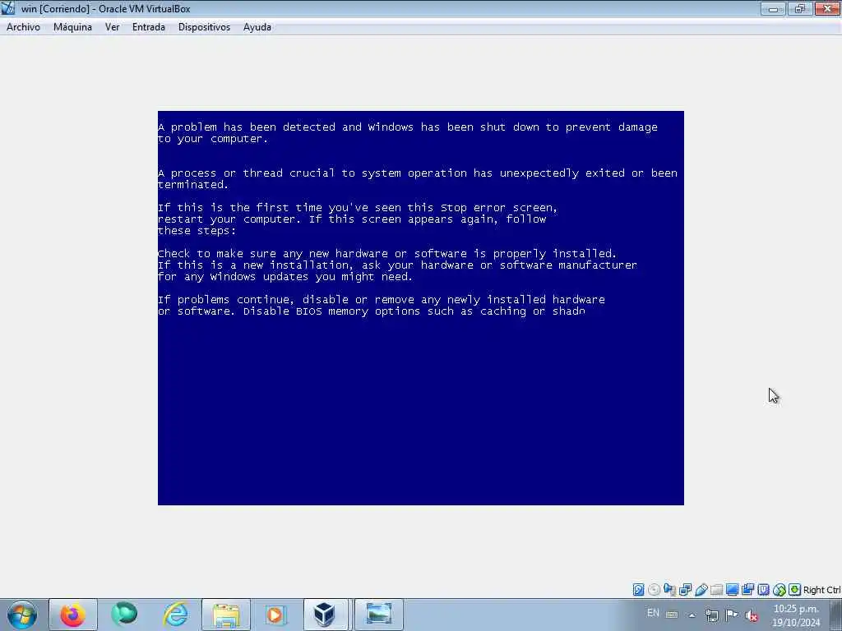The width and height of the screenshot is (842, 631).
Task: Click the mouse integration status icon
Action: (x=780, y=590)
